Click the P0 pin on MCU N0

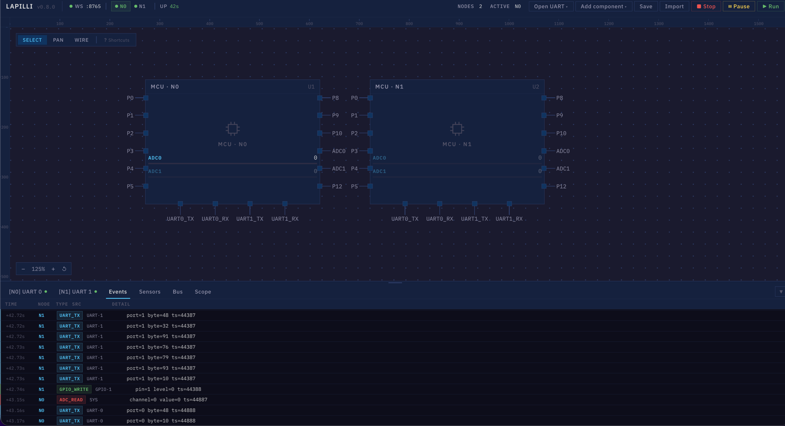click(146, 98)
